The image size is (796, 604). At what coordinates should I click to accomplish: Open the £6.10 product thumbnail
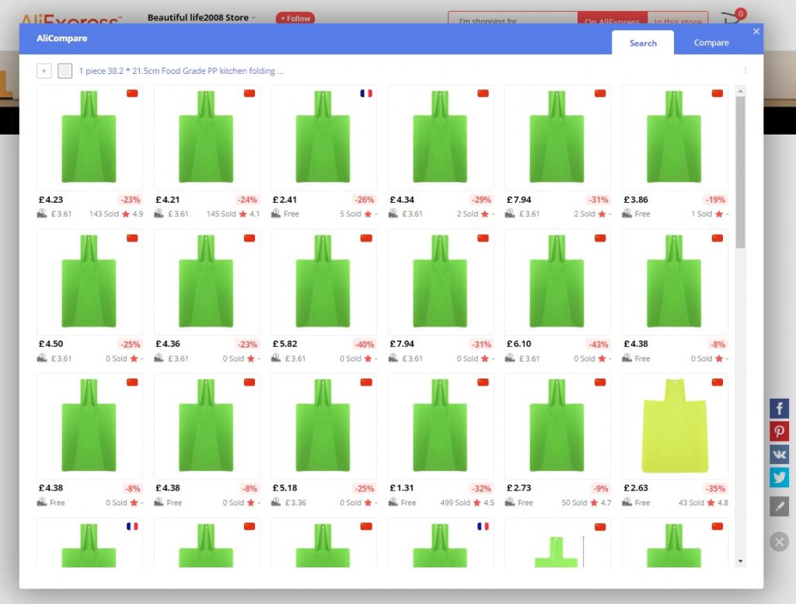[557, 281]
